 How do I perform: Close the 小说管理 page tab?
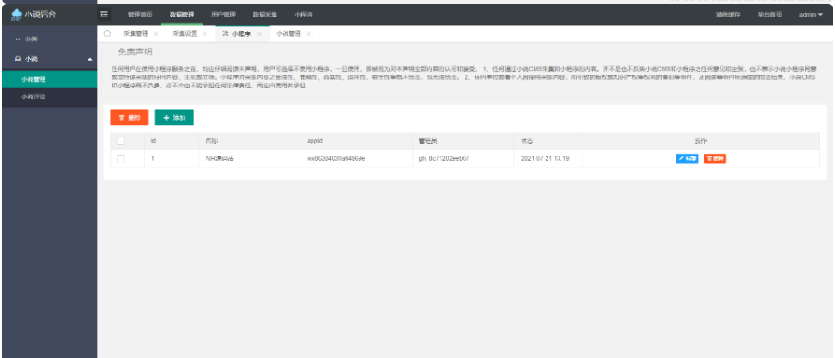click(x=308, y=34)
